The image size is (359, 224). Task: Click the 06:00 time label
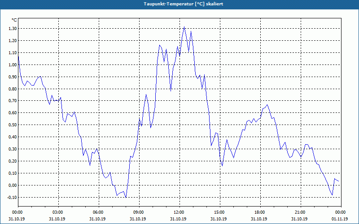coord(99,212)
